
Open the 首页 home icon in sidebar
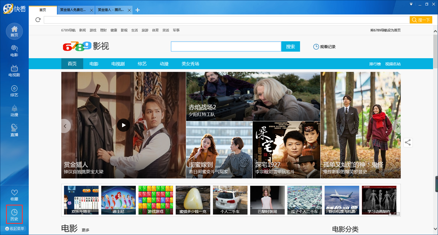[x=14, y=31]
